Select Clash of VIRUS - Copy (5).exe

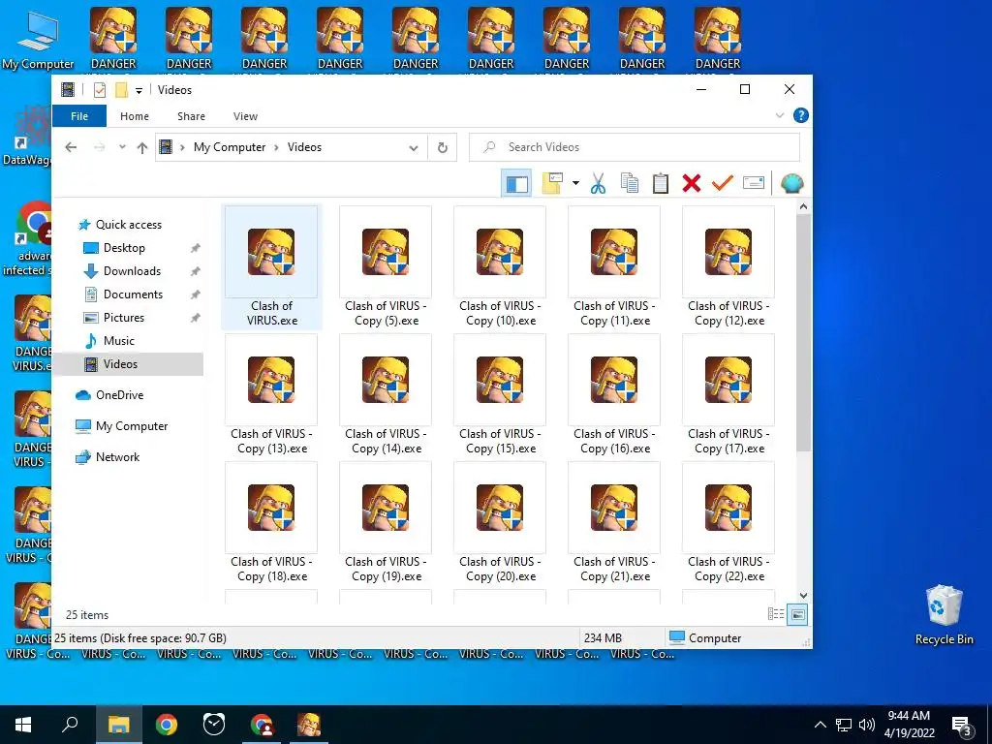point(386,267)
